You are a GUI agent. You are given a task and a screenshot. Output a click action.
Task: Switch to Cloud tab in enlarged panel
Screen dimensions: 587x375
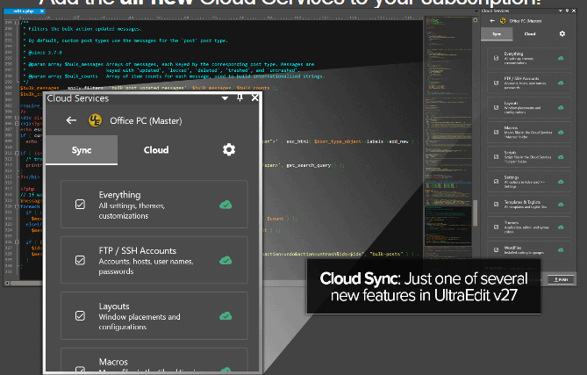(156, 150)
